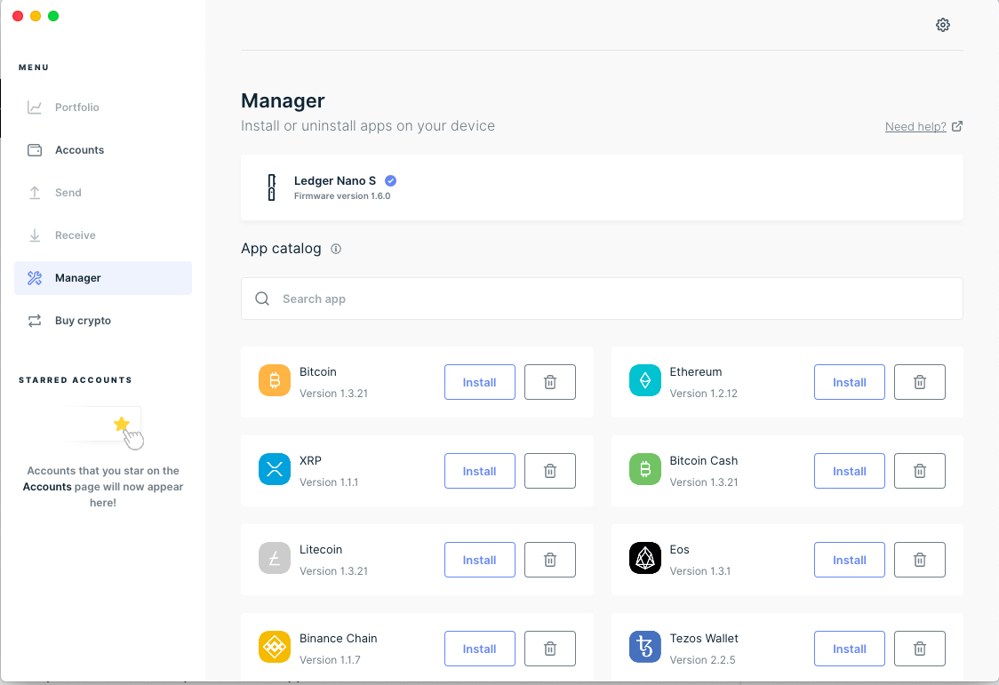This screenshot has height=685, width=999.
Task: Select Buy crypto in sidebar
Action: tap(83, 321)
